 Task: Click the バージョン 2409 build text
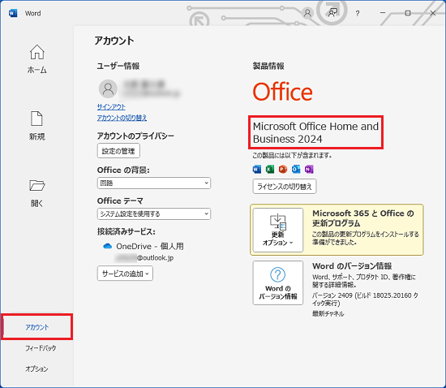pos(365,300)
